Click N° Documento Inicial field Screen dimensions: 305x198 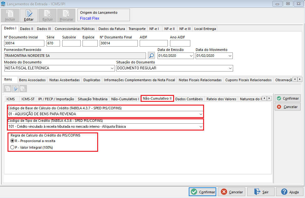24,43
